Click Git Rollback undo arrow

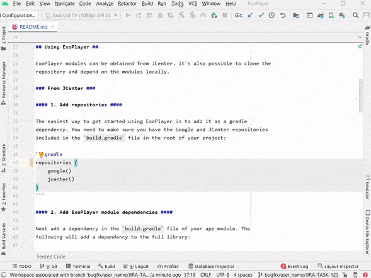tap(283, 15)
